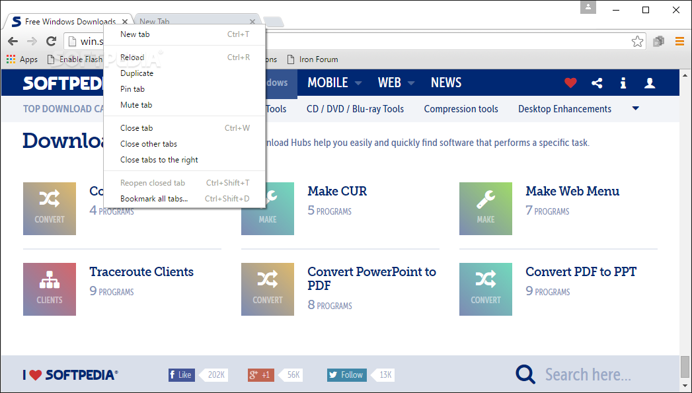The width and height of the screenshot is (692, 393).
Task: Click the Make CUR tile icon
Action: click(268, 209)
